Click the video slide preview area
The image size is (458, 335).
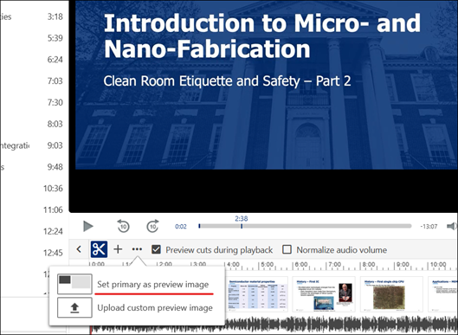[267, 85]
